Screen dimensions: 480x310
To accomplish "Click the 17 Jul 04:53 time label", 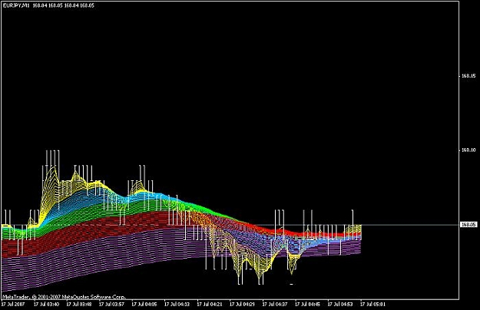I will (x=340, y=304).
